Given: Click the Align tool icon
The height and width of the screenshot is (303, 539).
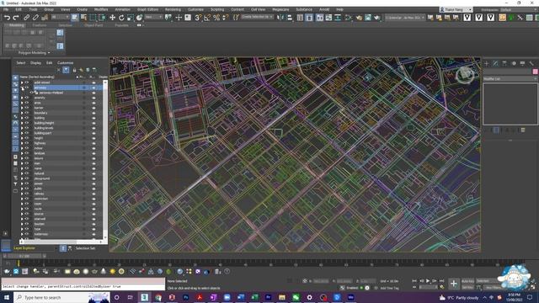Looking at the screenshot, I should [x=290, y=17].
